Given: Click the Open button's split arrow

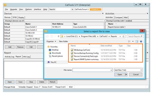Looking at the screenshot, I should click(126, 75).
